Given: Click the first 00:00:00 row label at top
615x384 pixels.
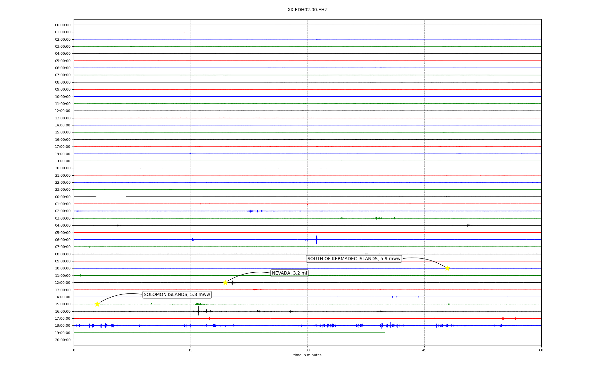Looking at the screenshot, I should pyautogui.click(x=63, y=25).
